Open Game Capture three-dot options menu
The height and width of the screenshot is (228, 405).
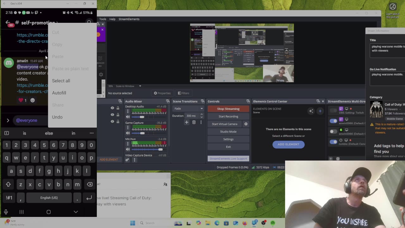point(128,128)
